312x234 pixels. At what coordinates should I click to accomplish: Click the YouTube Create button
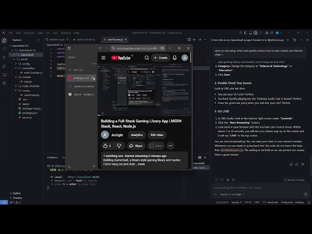160,58
